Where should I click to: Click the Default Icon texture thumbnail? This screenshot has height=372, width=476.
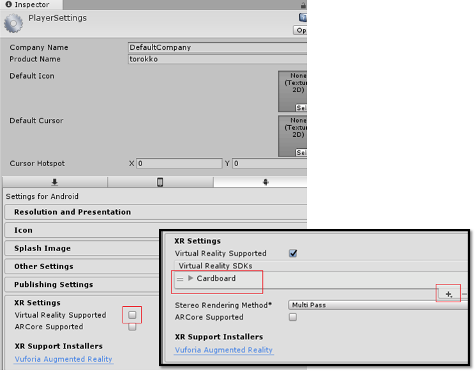(293, 91)
